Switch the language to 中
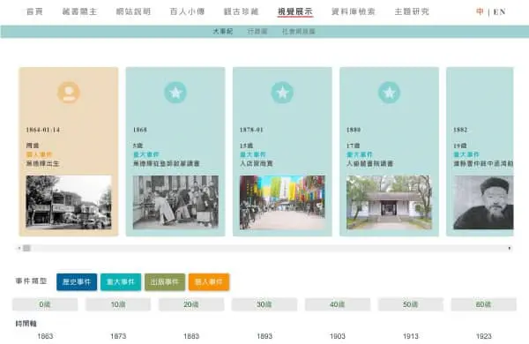Viewport: 529px width, 344px height. (x=480, y=11)
